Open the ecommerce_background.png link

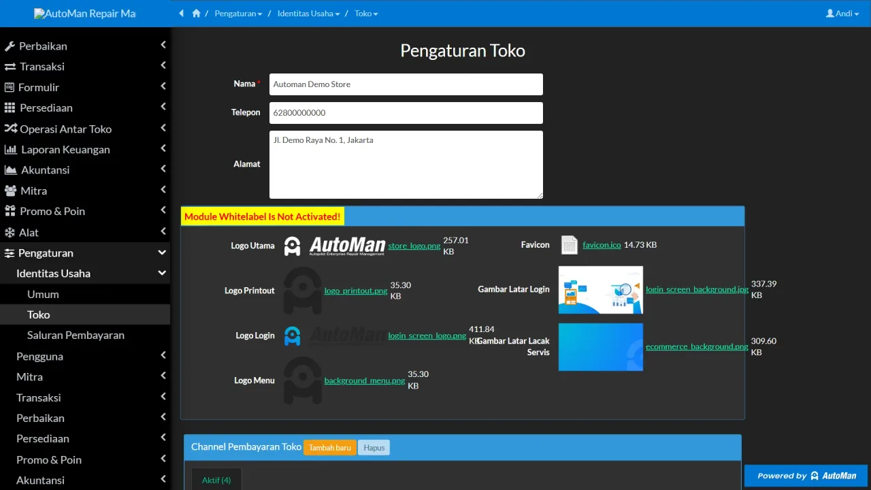click(x=697, y=346)
